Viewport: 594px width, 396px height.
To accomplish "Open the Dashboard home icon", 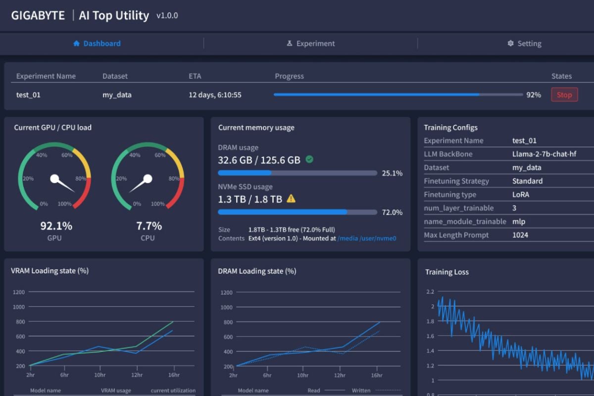I will (76, 43).
